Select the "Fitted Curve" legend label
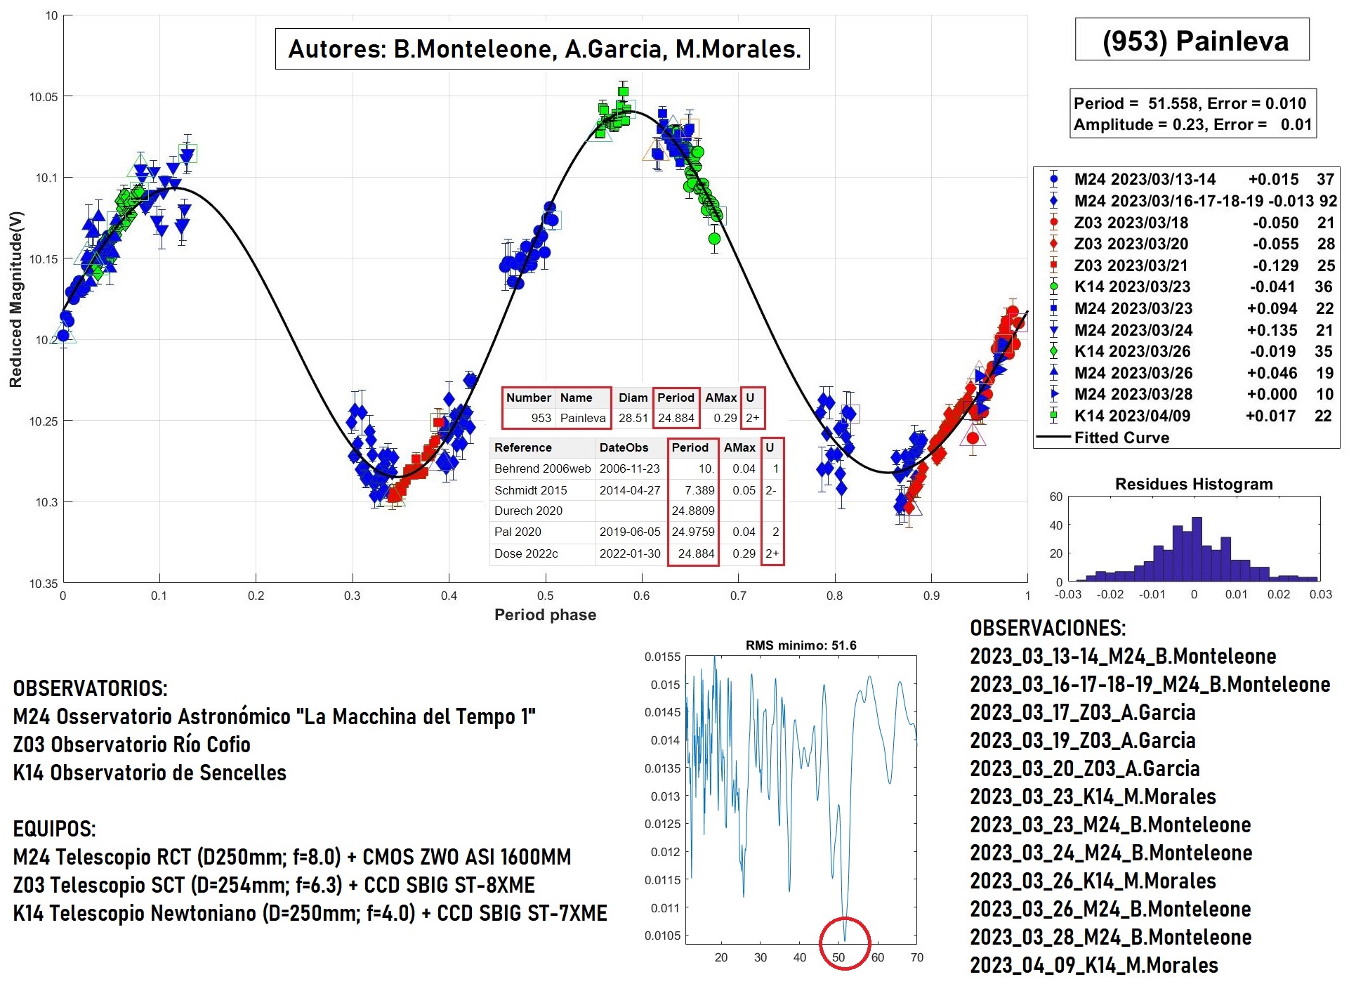 [1121, 438]
